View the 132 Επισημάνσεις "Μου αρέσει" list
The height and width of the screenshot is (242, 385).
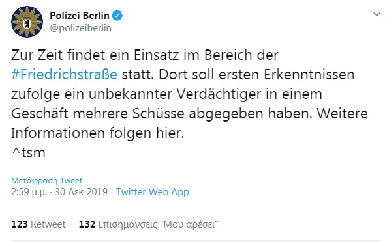(x=148, y=224)
